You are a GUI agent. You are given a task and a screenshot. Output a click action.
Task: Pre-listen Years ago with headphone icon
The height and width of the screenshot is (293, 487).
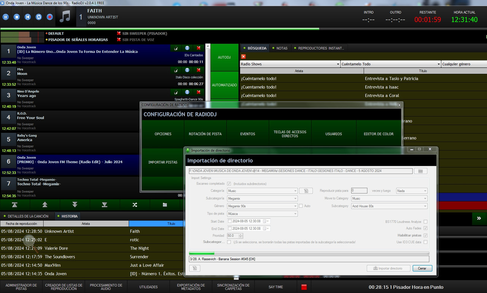[x=176, y=92]
